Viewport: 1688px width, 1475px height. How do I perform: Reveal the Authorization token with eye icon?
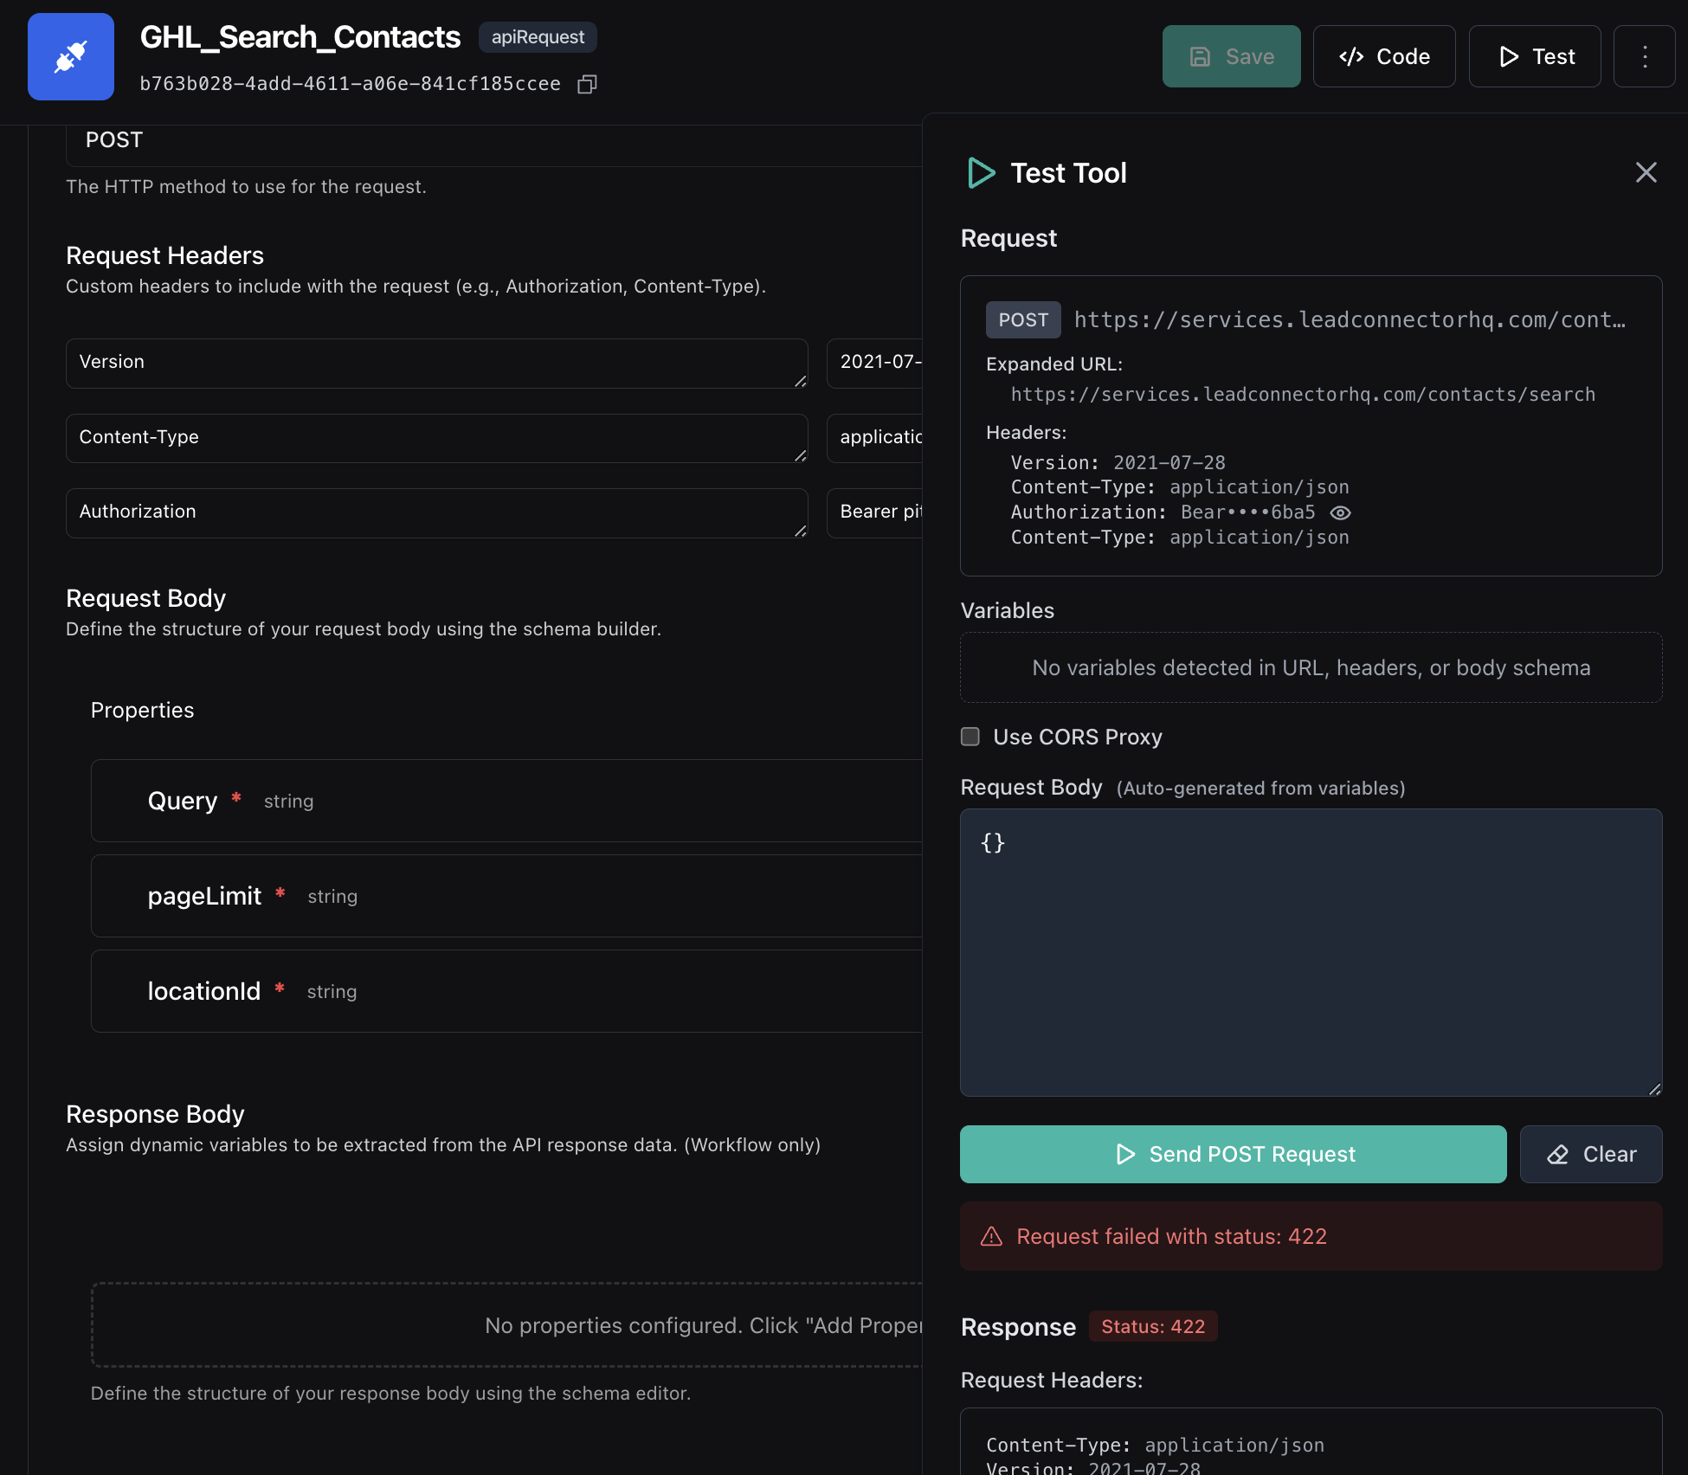[x=1340, y=513]
